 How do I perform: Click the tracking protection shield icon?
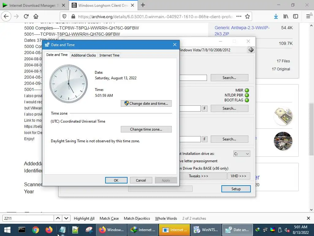pos(64,17)
